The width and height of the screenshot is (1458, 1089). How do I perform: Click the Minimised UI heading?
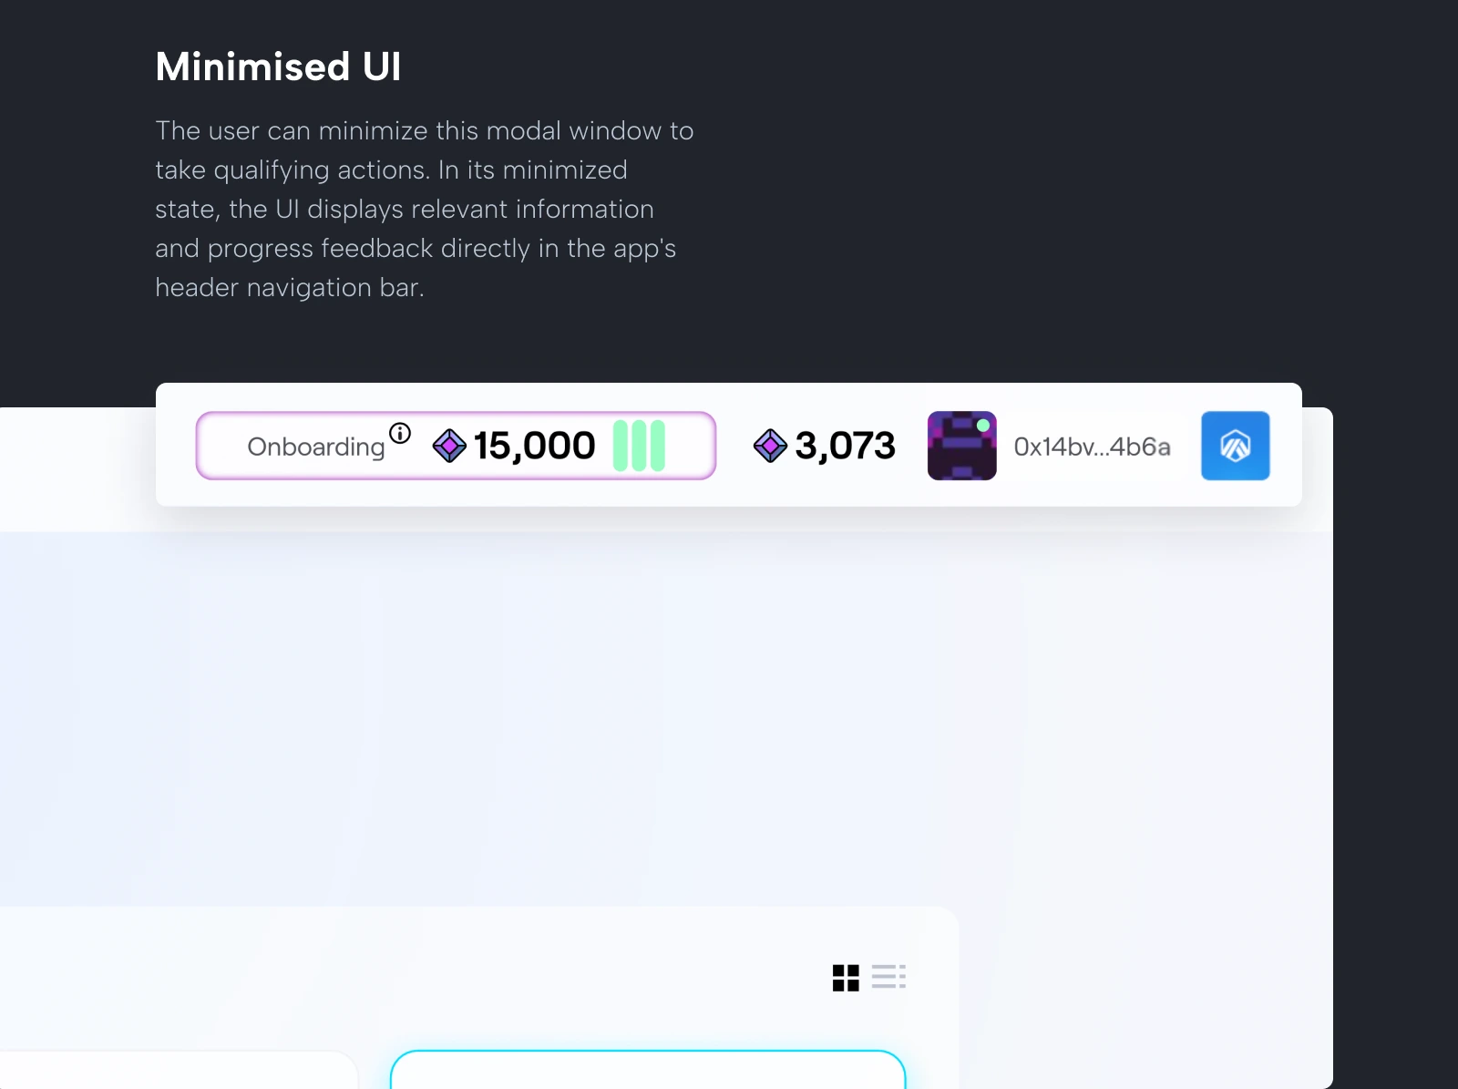(278, 67)
